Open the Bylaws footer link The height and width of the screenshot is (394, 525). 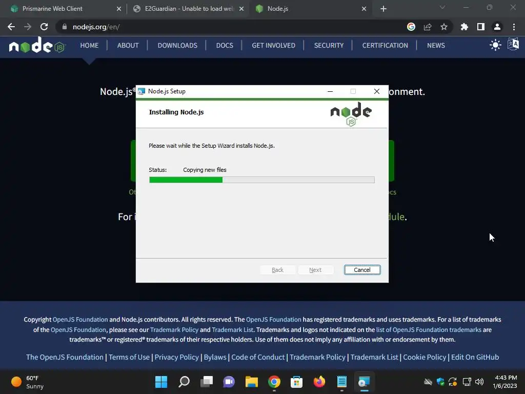(x=215, y=357)
